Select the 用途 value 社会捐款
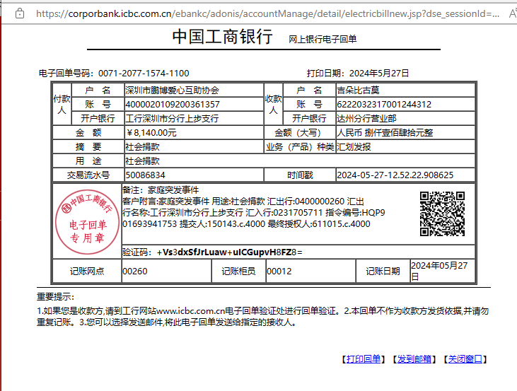The image size is (517, 391). [142, 161]
